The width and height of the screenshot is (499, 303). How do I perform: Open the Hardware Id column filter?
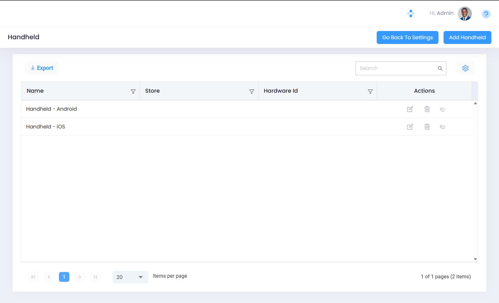(x=370, y=91)
